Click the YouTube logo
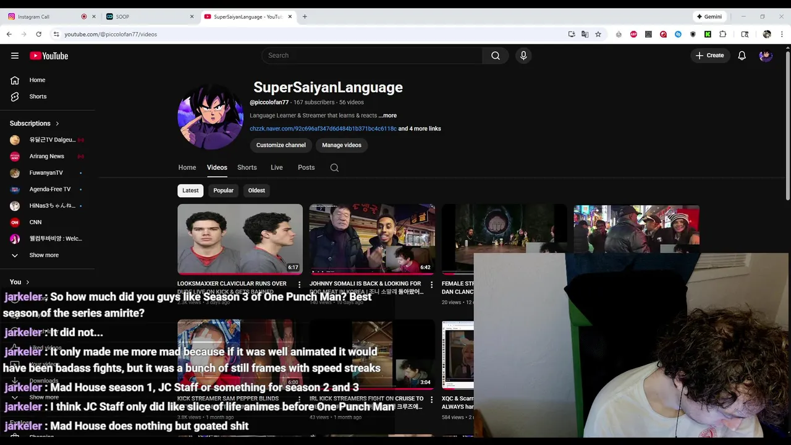The image size is (791, 445). [x=49, y=56]
